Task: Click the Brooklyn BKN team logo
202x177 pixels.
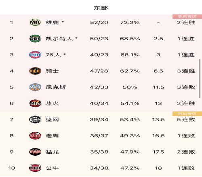Action: [35, 119]
